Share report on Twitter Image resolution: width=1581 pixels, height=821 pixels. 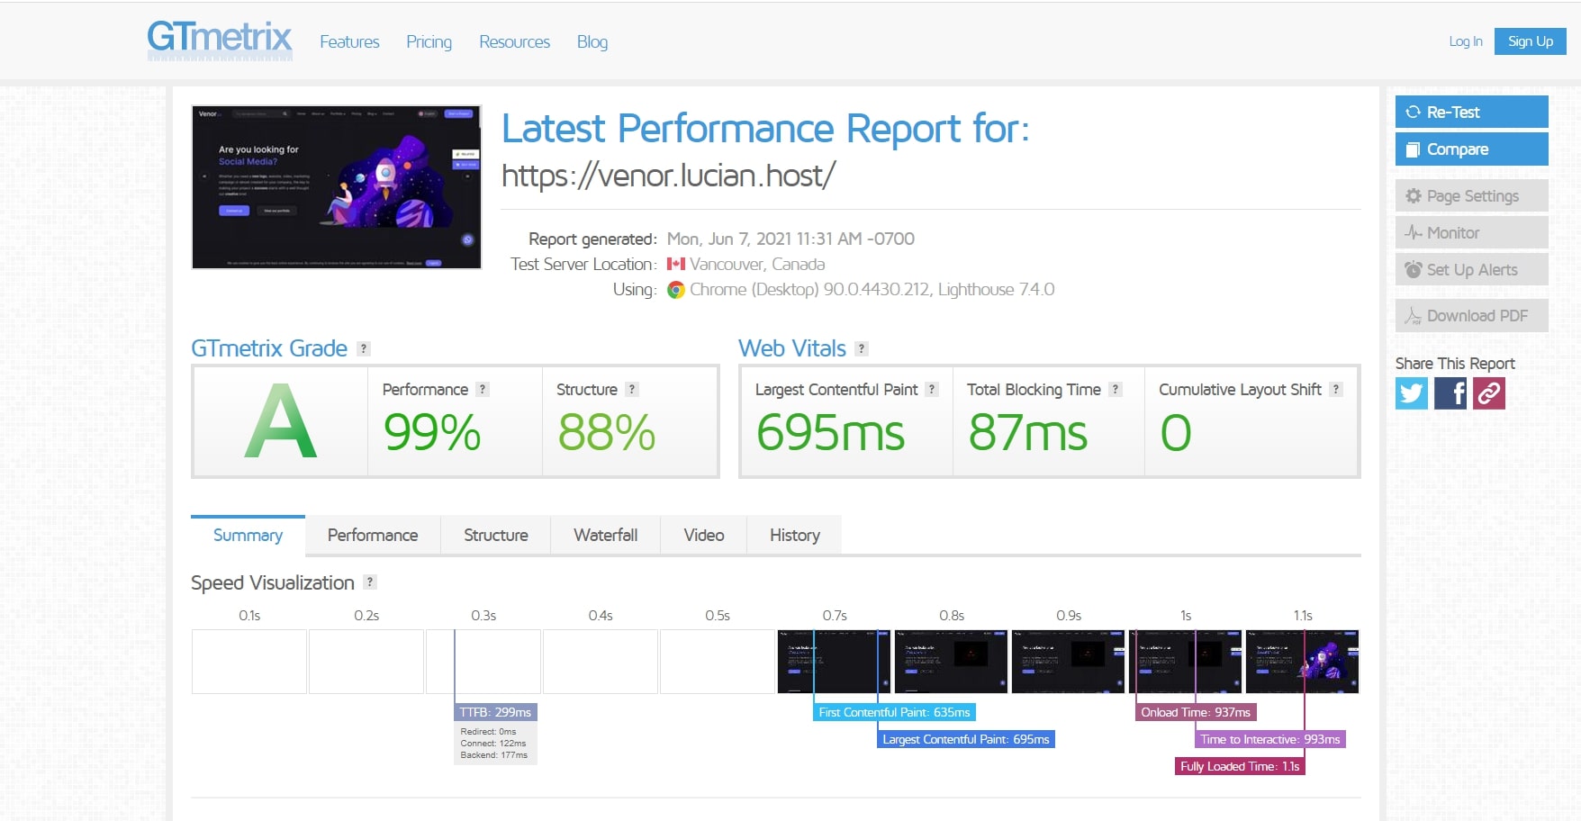pos(1412,393)
